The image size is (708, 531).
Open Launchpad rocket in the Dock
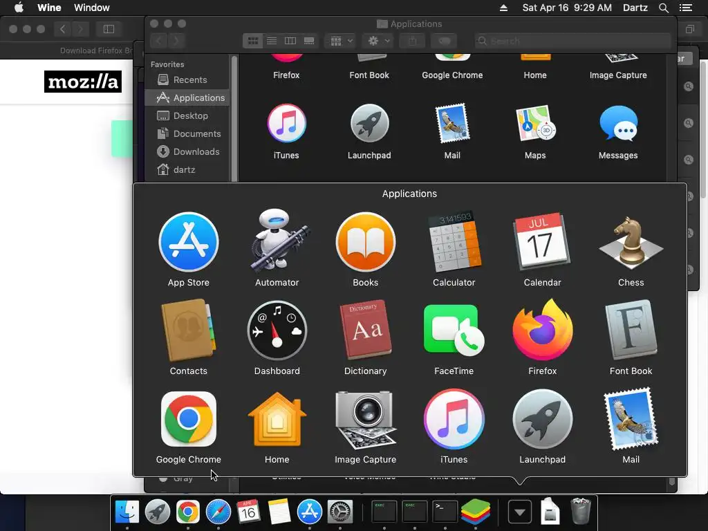tap(158, 512)
